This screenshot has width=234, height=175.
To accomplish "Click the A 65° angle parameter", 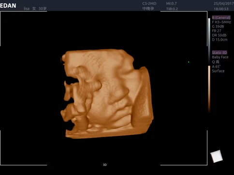I will point(216,67).
